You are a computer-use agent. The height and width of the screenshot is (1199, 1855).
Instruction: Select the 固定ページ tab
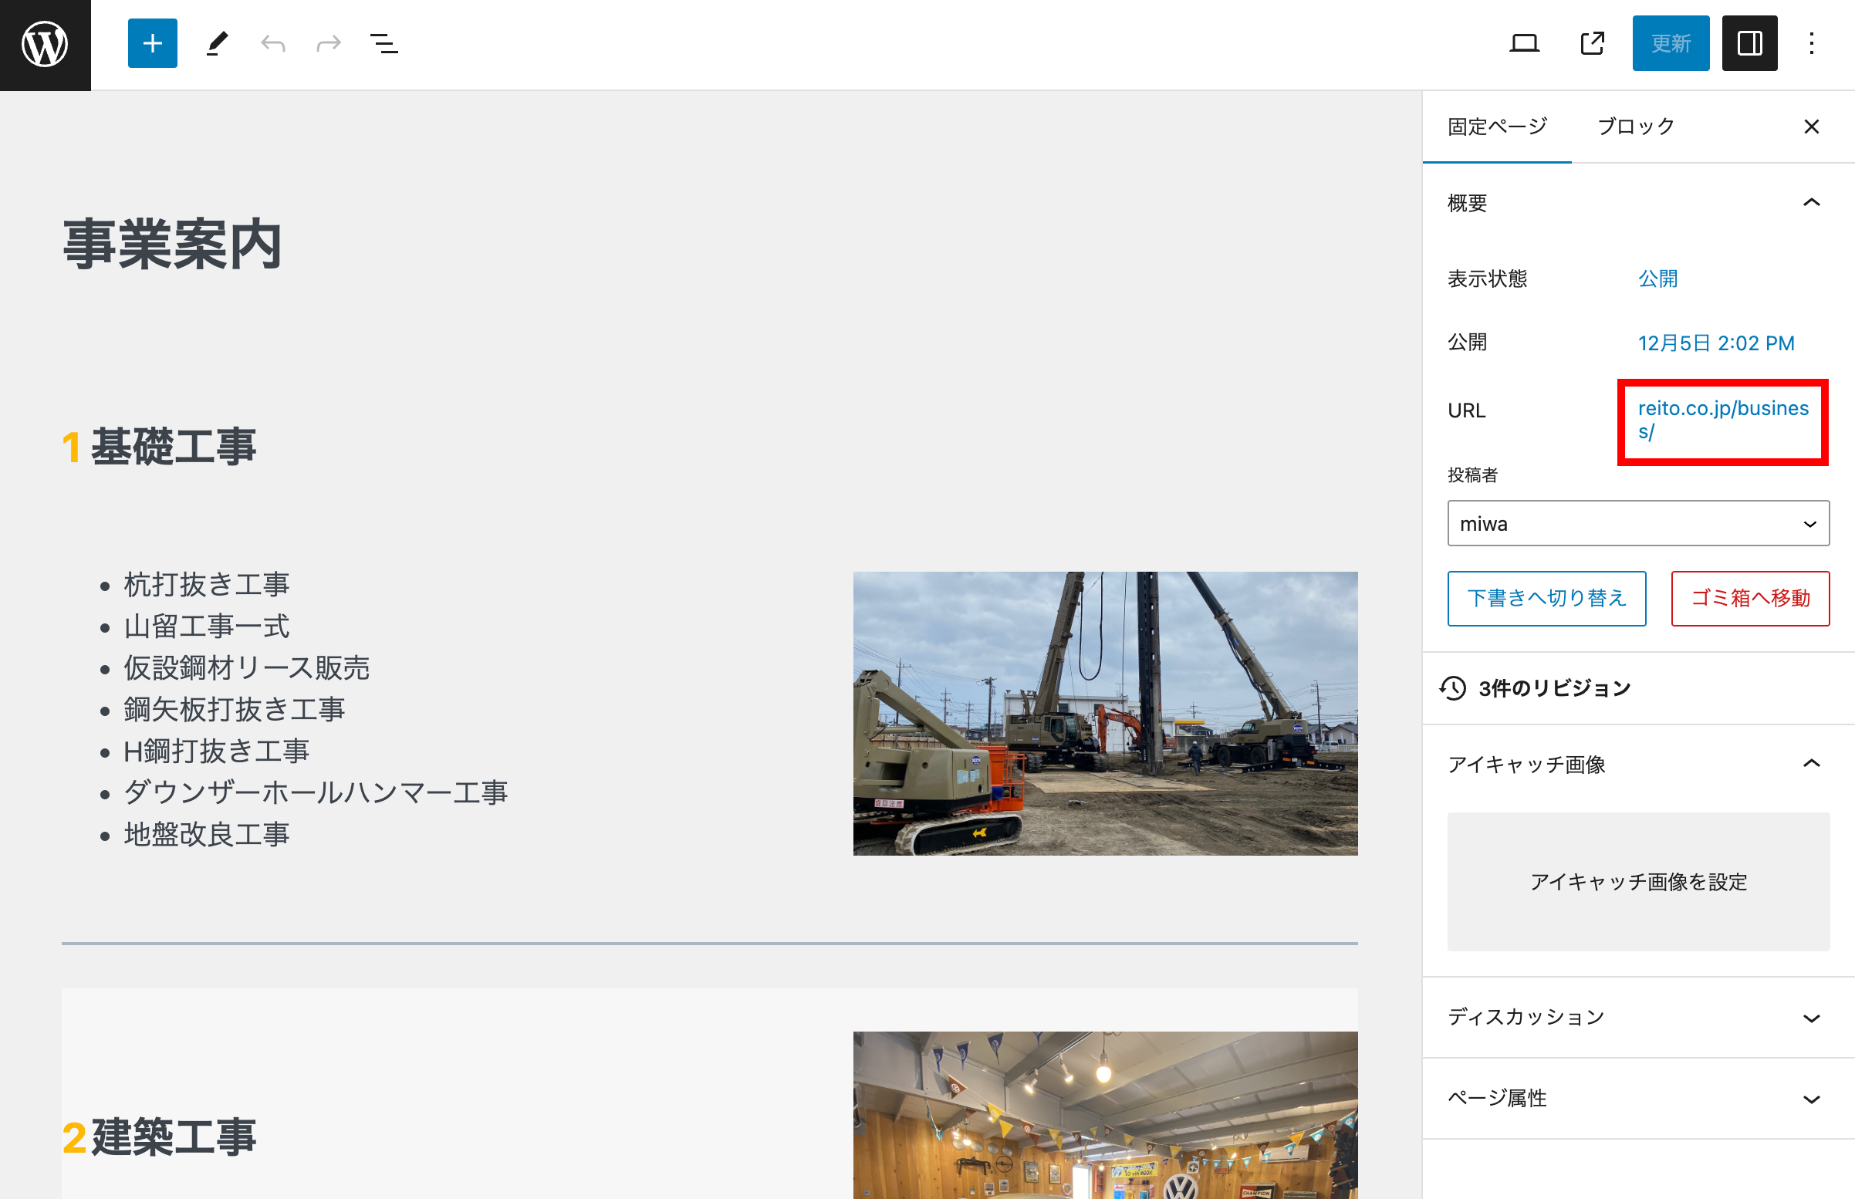point(1496,126)
